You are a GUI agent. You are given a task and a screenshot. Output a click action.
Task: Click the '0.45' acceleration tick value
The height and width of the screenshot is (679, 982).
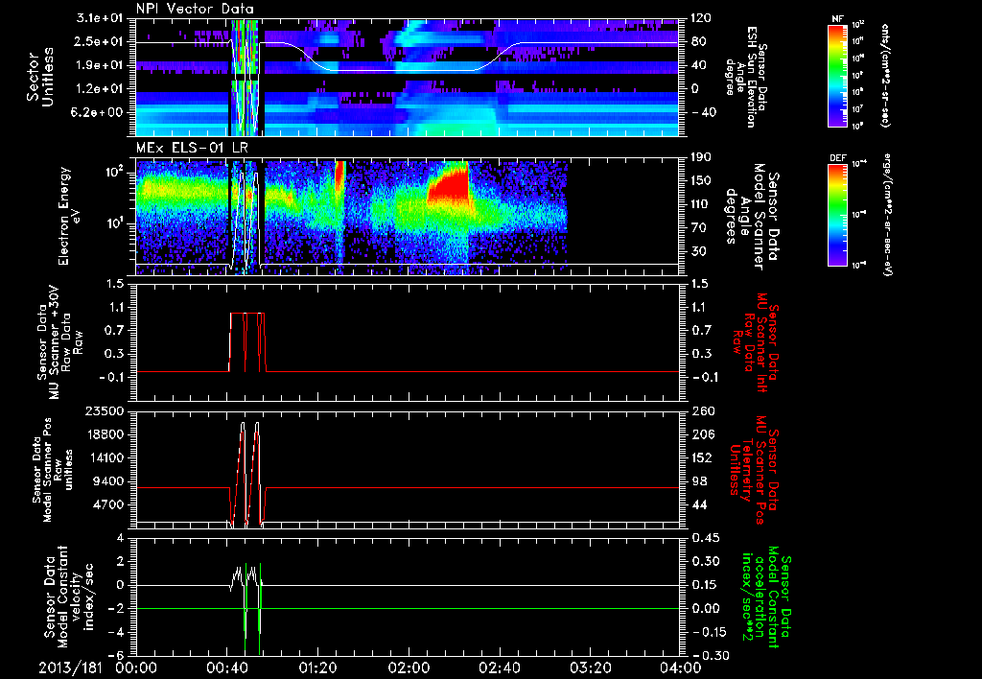point(704,537)
